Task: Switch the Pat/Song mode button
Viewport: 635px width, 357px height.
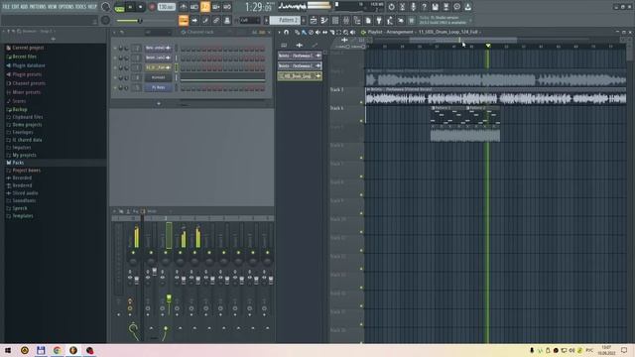Action: (119, 7)
